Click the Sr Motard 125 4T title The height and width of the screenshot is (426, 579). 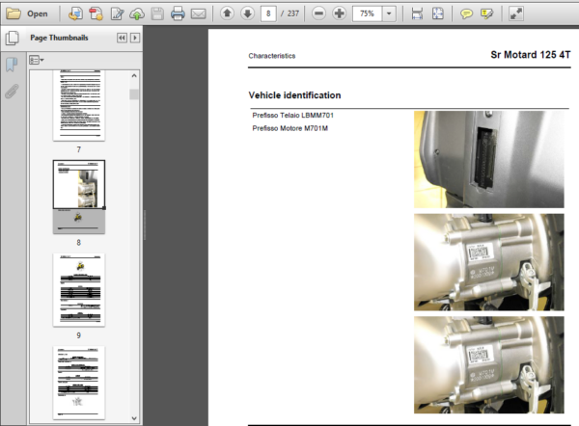530,55
